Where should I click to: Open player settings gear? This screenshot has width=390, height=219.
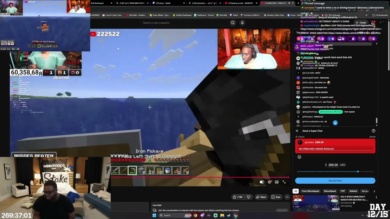[269, 182]
